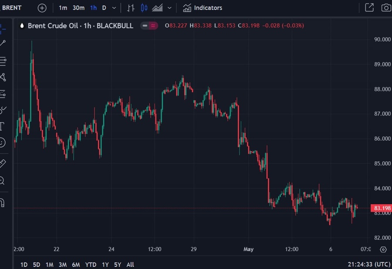Viewport: 392px width, 269px height.
Task: Toggle the pink chart status pill indicator
Action: point(149,26)
